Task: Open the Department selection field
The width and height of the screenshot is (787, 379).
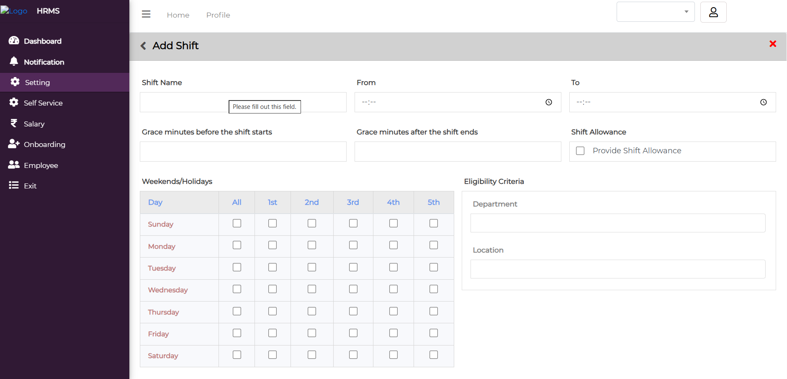Action: (617, 223)
